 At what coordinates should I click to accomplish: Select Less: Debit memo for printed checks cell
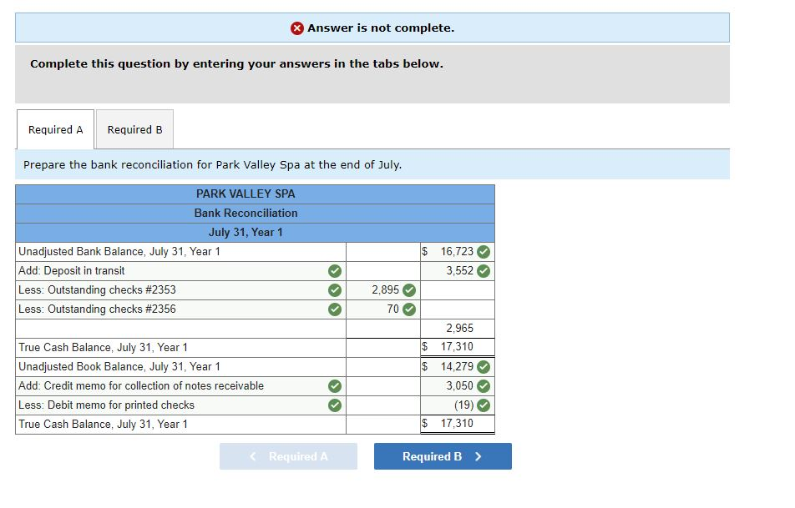(180, 405)
